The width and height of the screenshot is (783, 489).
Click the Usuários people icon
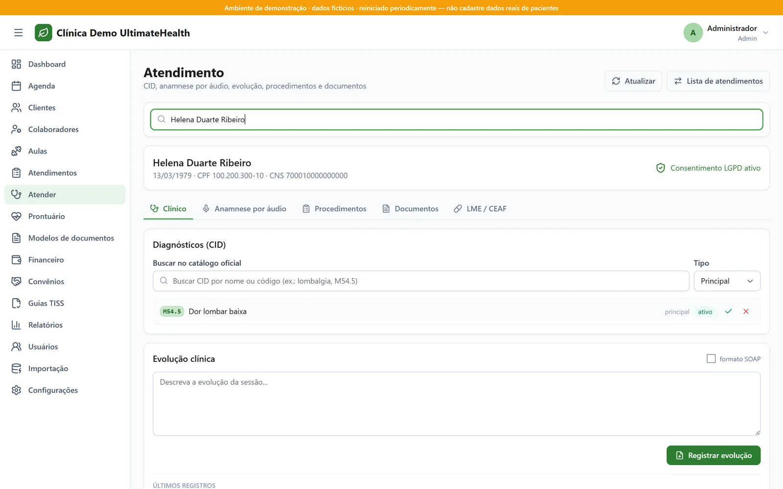click(17, 347)
